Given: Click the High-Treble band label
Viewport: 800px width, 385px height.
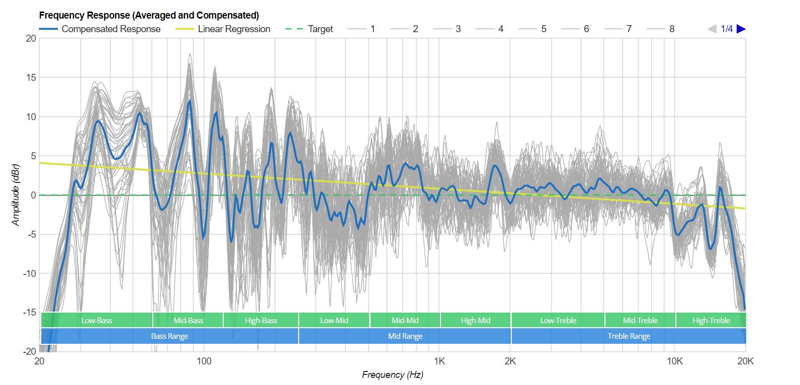Looking at the screenshot, I should pos(711,320).
